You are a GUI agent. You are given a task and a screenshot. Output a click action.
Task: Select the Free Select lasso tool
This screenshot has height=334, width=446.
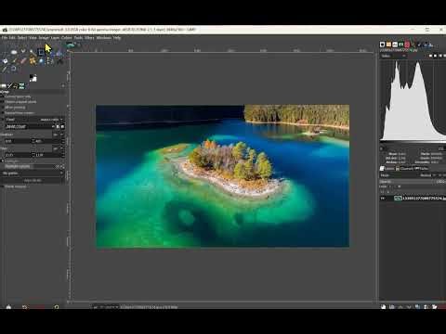[x=23, y=52]
